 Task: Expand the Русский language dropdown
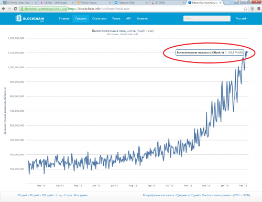coord(242,18)
